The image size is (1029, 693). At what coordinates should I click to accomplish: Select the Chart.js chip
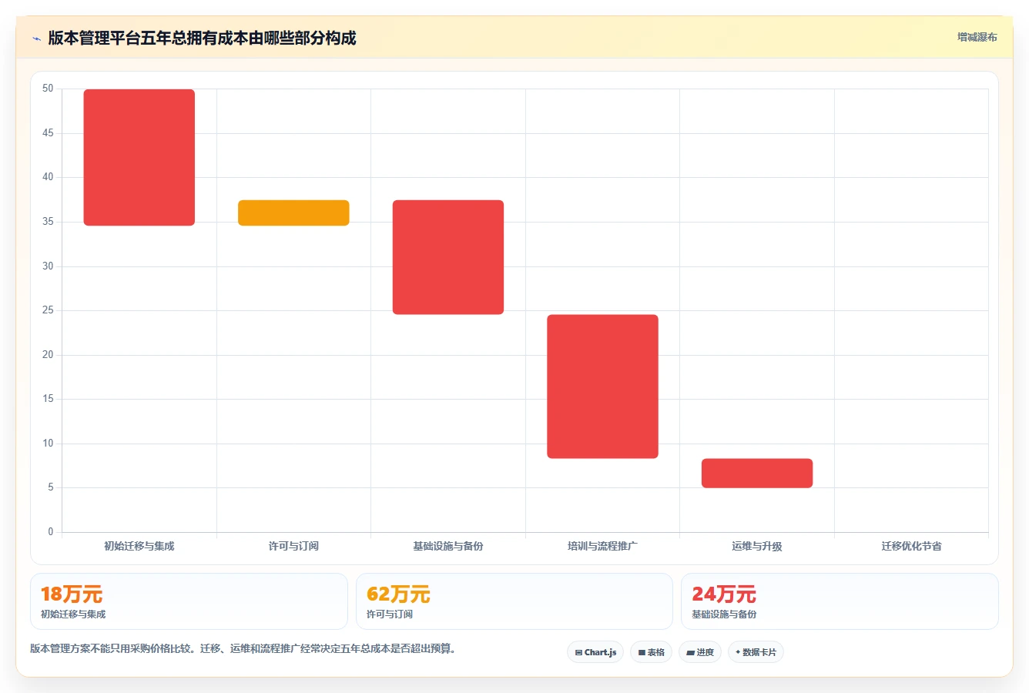point(595,652)
